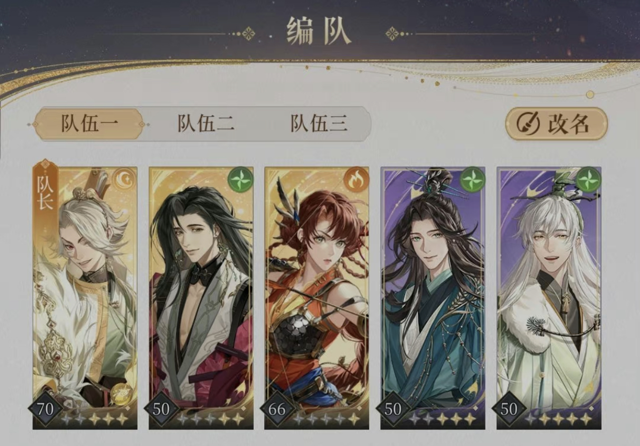Click the fire element icon on third card

click(356, 179)
